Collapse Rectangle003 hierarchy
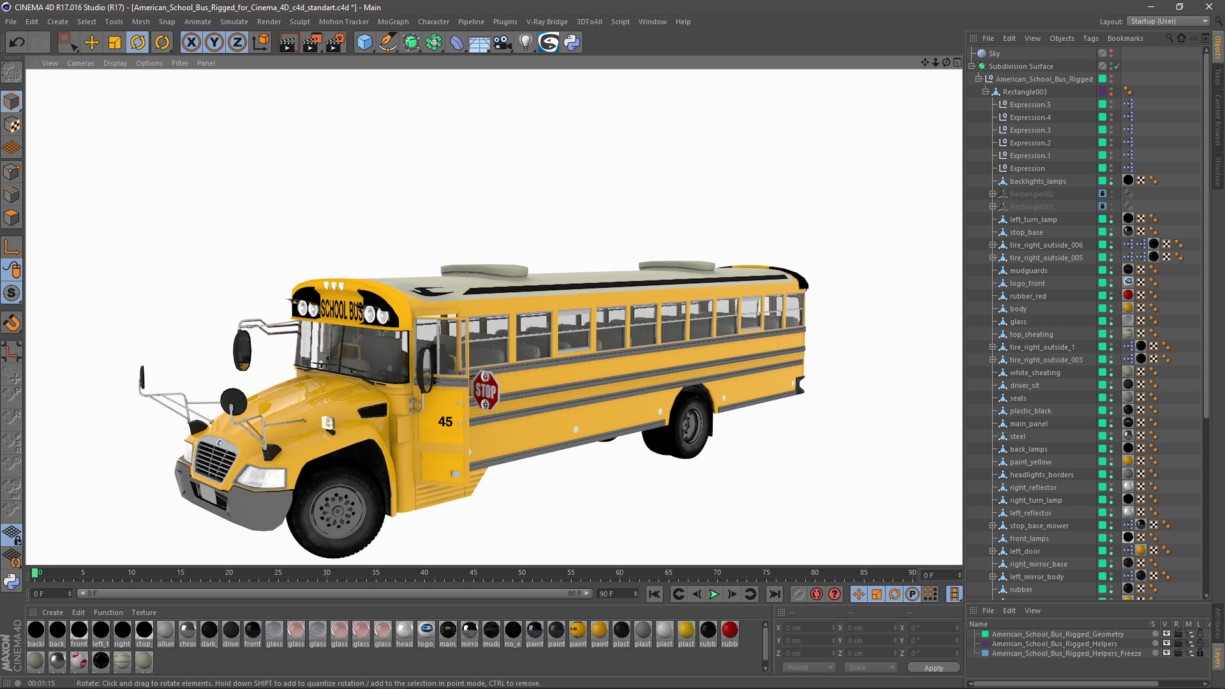Screen dimensions: 1225x689 point(985,92)
